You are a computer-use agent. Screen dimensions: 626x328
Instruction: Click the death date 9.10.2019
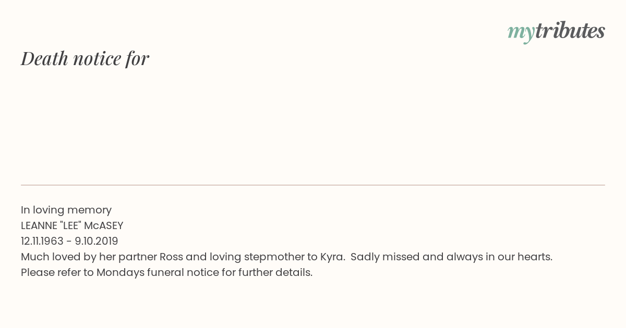click(97, 241)
